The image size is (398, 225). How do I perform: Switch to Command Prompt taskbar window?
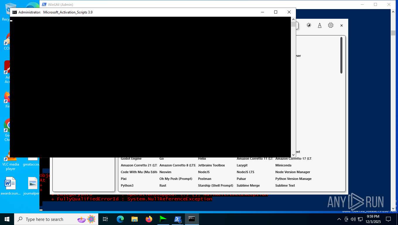click(192, 219)
